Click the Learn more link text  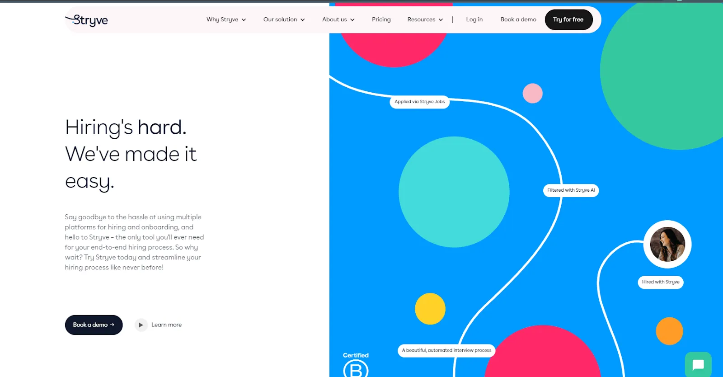tap(166, 325)
